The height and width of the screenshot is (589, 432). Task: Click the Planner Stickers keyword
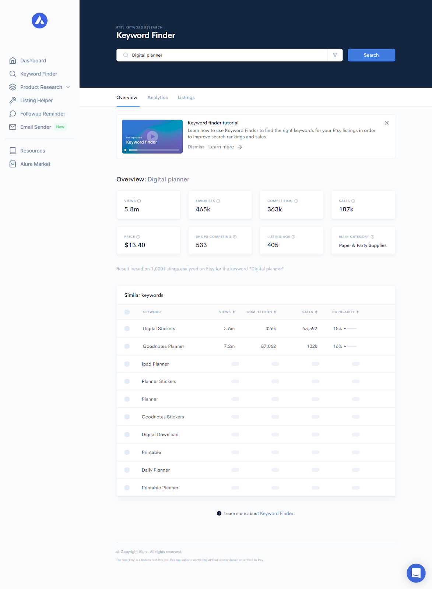point(159,381)
